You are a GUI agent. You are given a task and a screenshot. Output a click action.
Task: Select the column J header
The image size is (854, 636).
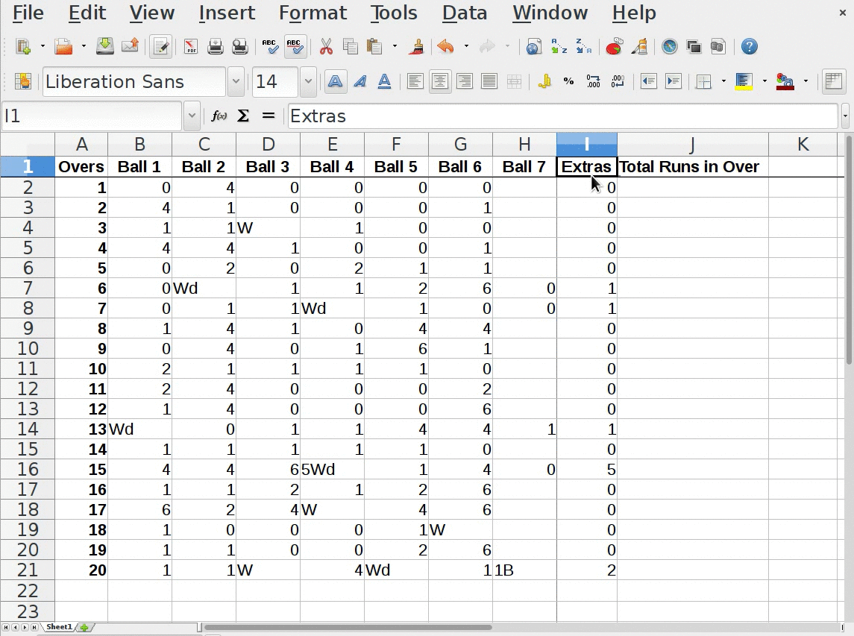pyautogui.click(x=691, y=145)
